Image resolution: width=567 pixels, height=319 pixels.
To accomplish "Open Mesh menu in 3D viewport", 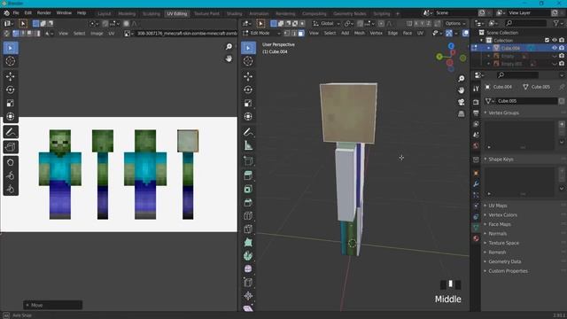I will pyautogui.click(x=360, y=34).
